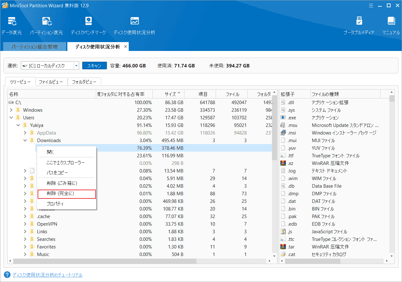This screenshot has width=402, height=282.
Task: Click the スキャン button
Action: click(x=94, y=66)
